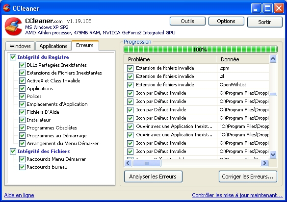Image resolution: width=287 pixels, height=202 pixels.
Task: Toggle Programmes au Démarrage checkbox
Action: coord(22,136)
